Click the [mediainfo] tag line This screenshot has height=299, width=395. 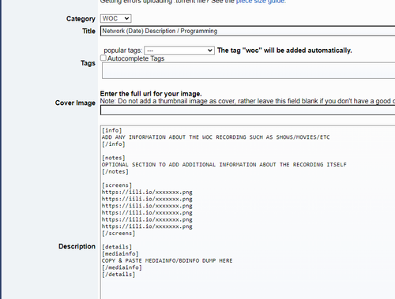(120, 254)
